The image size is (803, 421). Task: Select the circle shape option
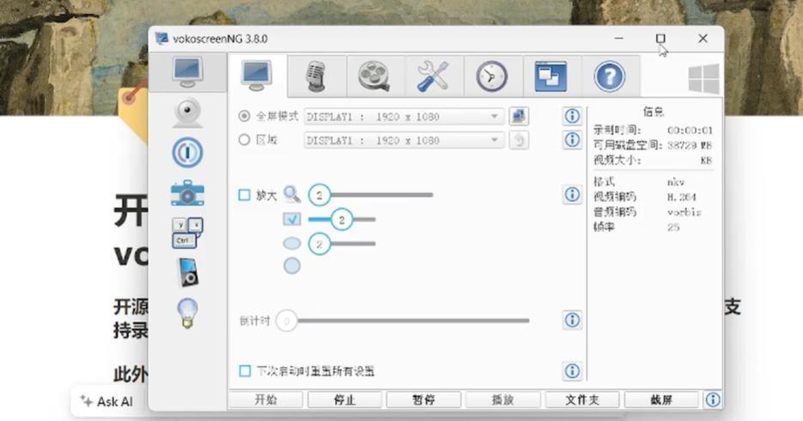(x=292, y=265)
